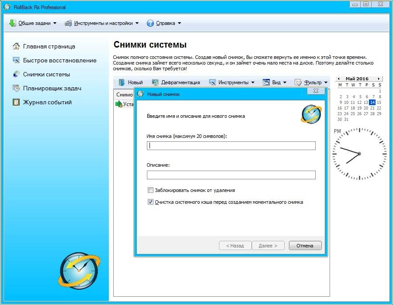Click the Дефрагментация toolbar icon
The height and width of the screenshot is (305, 393).
[155, 82]
